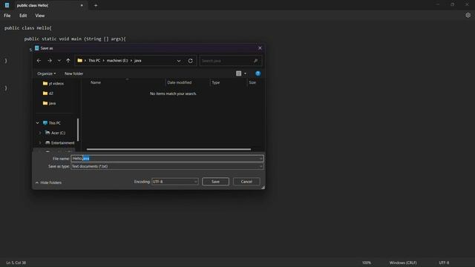Collapse the This PC tree node
The image size is (475, 267).
(x=38, y=123)
